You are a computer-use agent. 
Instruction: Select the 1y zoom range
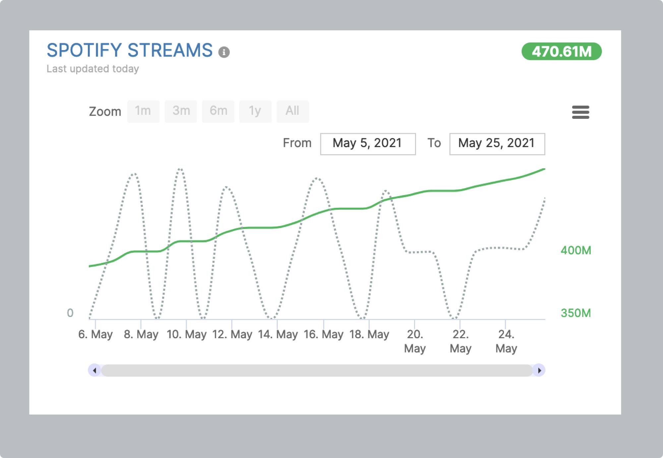(x=255, y=112)
